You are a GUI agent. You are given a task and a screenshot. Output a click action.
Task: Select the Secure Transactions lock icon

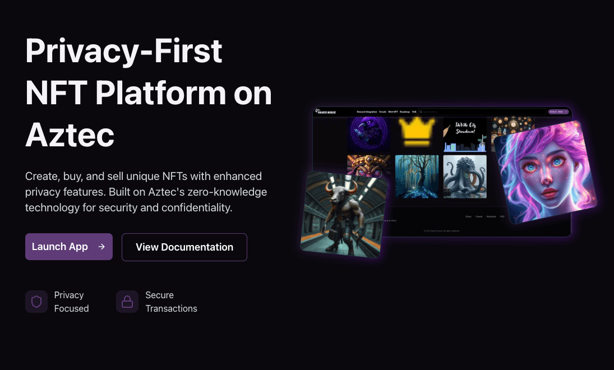click(127, 302)
